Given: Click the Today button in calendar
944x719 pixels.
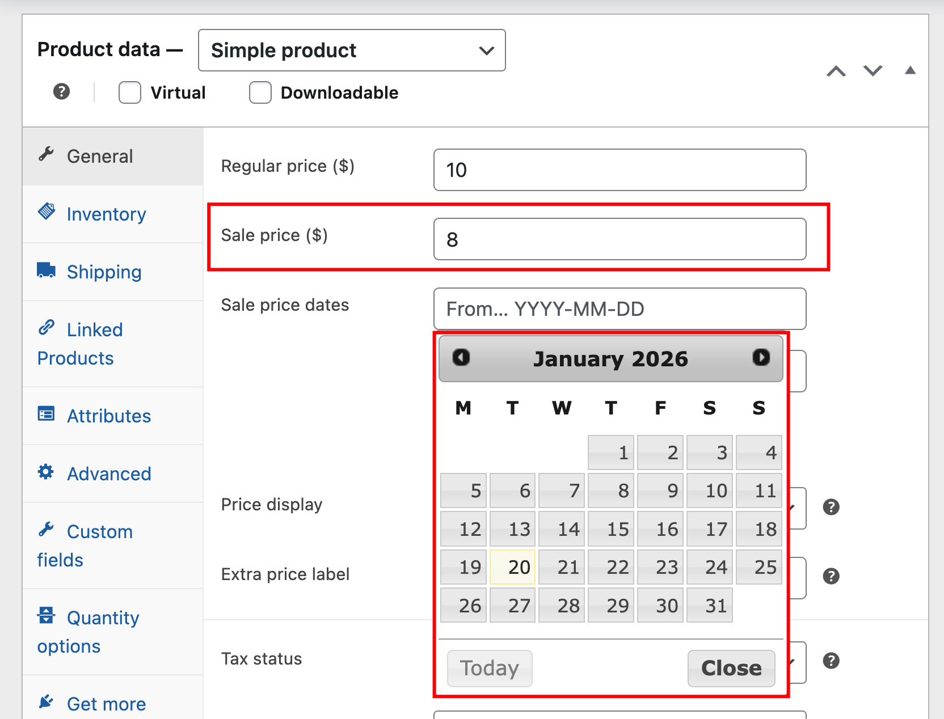Looking at the screenshot, I should pyautogui.click(x=490, y=668).
